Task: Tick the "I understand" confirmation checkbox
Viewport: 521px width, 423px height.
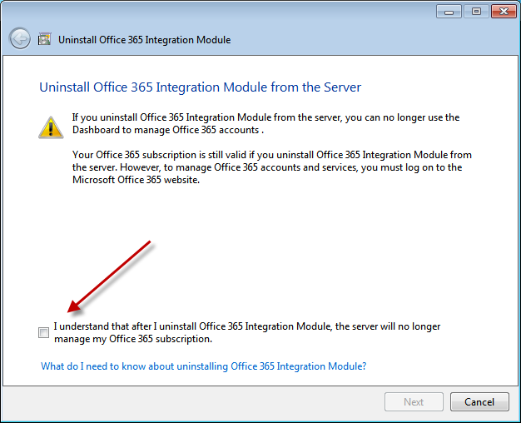Action: tap(43, 333)
